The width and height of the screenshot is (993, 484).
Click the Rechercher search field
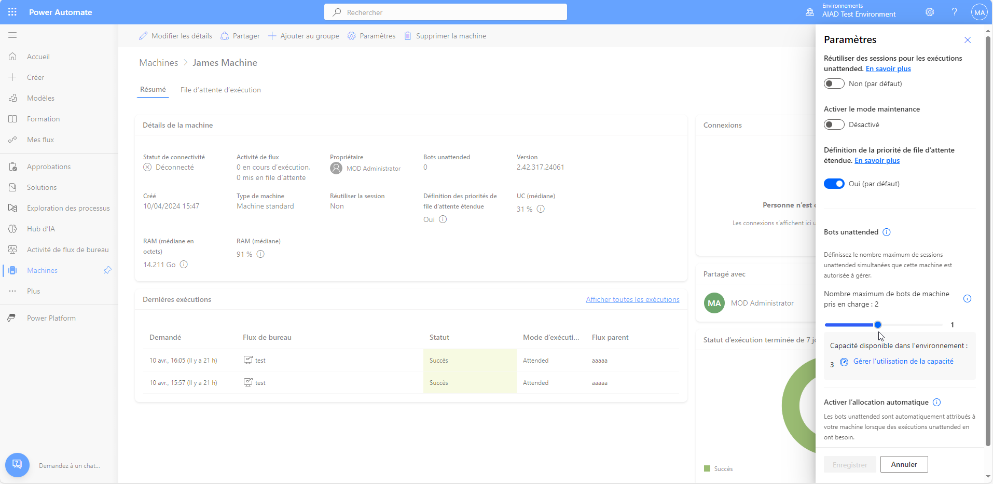click(x=446, y=12)
